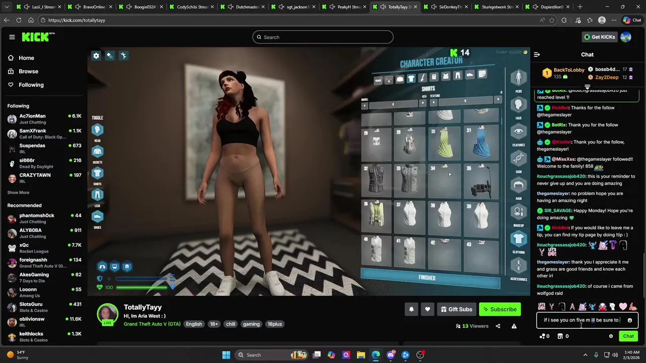Click the English stream tag
Screen dimensions: 646x363
pos(194,324)
